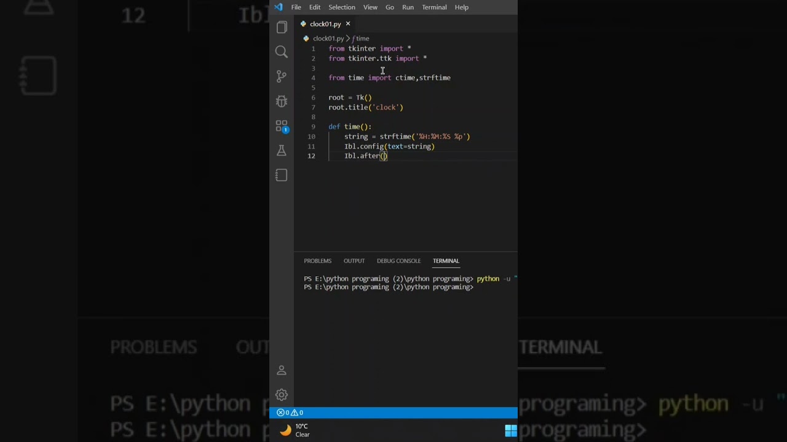Screen dimensions: 787x442
Task: Click 'ctime,strftime' on line 4
Action: (423, 78)
